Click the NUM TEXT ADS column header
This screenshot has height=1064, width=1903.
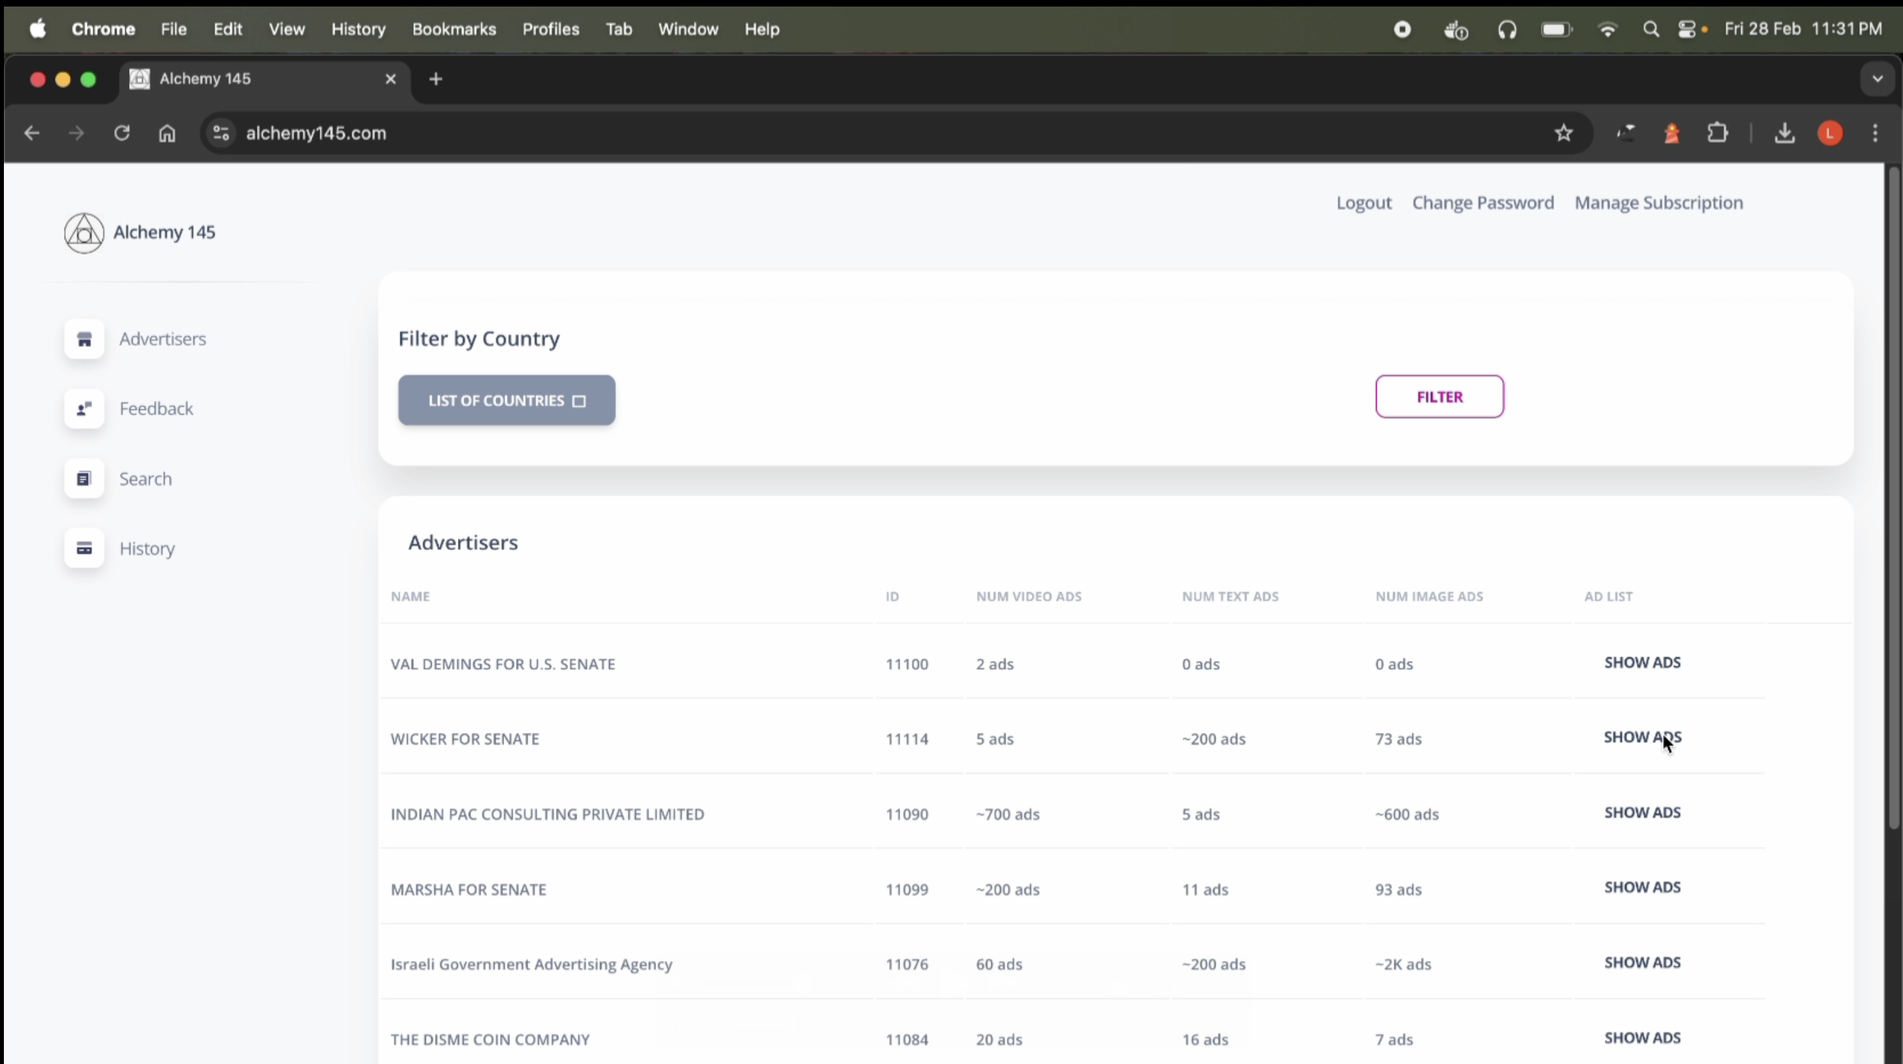click(x=1230, y=597)
